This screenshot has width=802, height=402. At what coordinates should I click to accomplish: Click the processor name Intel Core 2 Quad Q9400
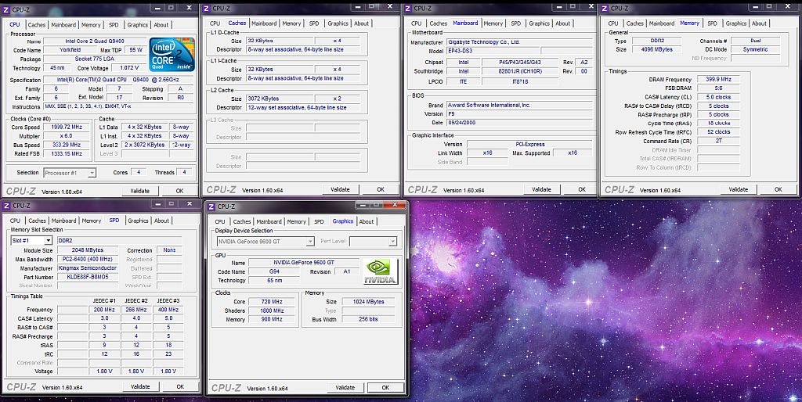pyautogui.click(x=95, y=41)
